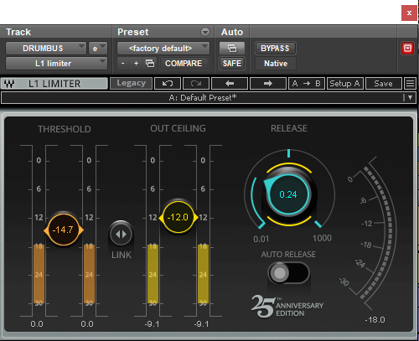Click the out ceiling -12.0 slider handle
The height and width of the screenshot is (341, 419).
pos(178,217)
